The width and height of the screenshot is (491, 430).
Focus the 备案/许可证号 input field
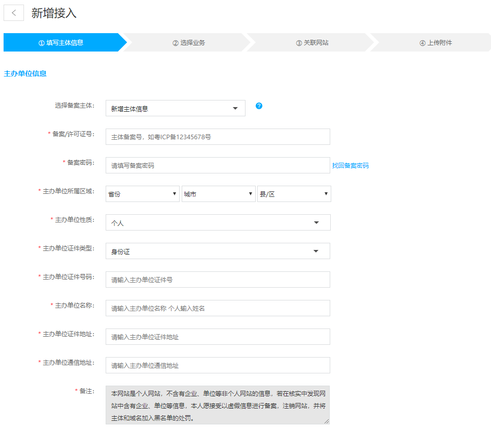click(217, 137)
